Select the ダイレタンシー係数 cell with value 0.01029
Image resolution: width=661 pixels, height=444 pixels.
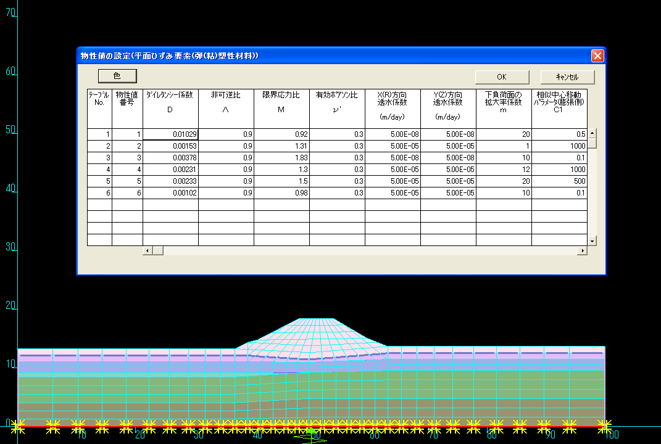click(x=170, y=134)
